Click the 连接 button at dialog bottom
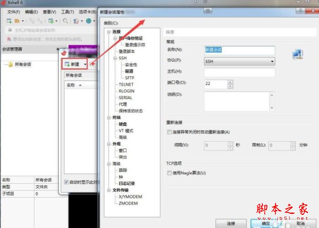 point(231,223)
